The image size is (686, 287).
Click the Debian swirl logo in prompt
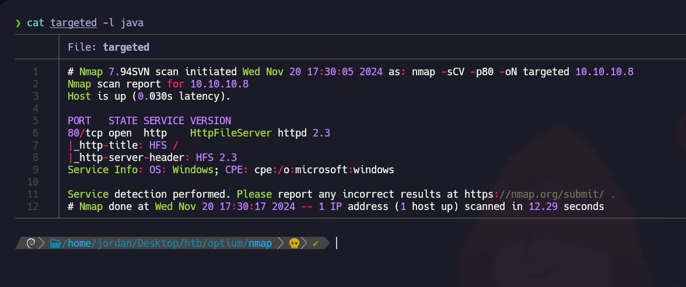click(32, 243)
